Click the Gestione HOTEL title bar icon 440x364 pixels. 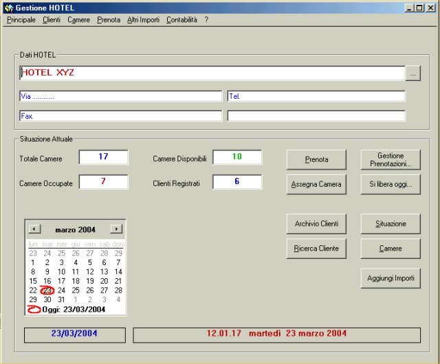pyautogui.click(x=9, y=8)
